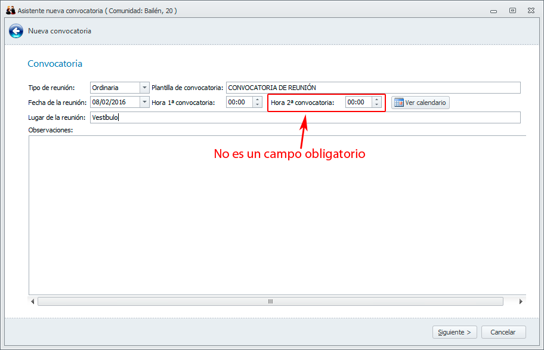Click the date value 08/02/2016
Viewport: 544px width, 350px height.
coord(109,102)
